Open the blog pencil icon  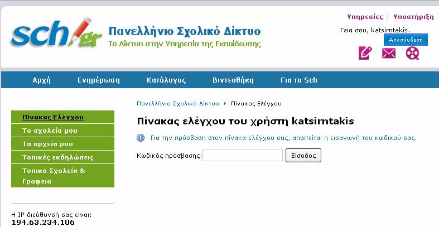coord(365,53)
